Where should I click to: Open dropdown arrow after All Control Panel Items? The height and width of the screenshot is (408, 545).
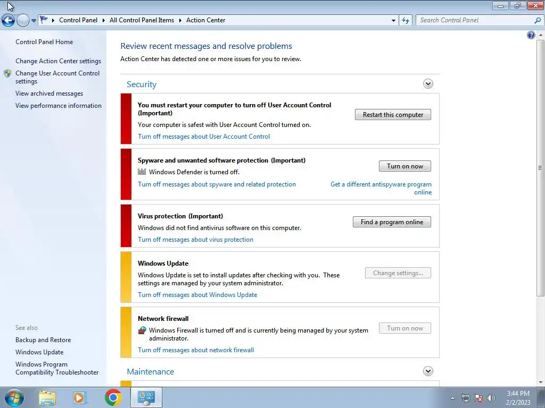pyautogui.click(x=180, y=20)
